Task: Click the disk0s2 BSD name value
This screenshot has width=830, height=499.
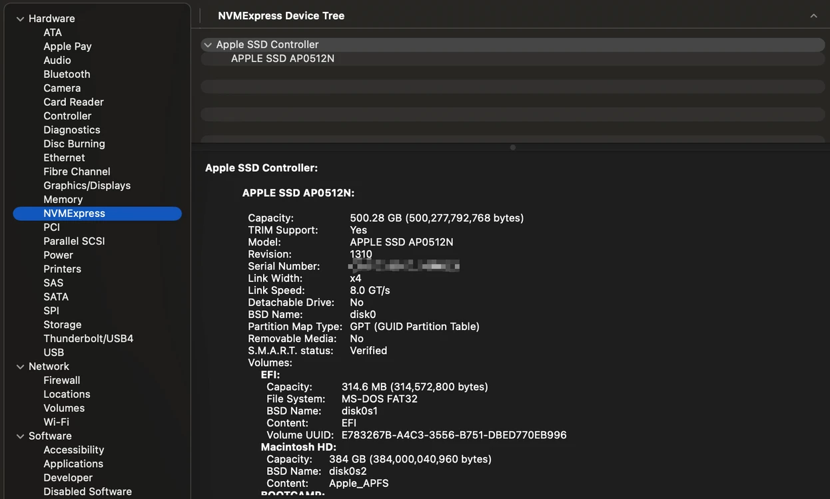Action: (x=348, y=472)
